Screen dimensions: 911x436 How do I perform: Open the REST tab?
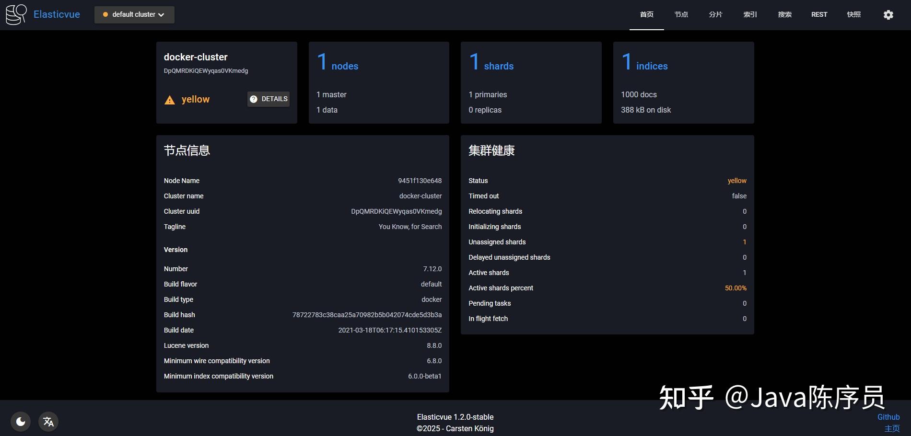click(x=819, y=14)
